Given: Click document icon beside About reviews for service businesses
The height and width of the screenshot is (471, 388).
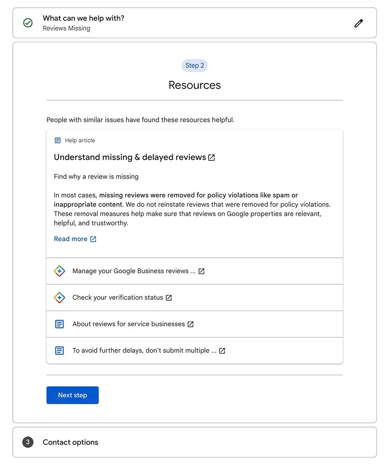Looking at the screenshot, I should pyautogui.click(x=59, y=324).
